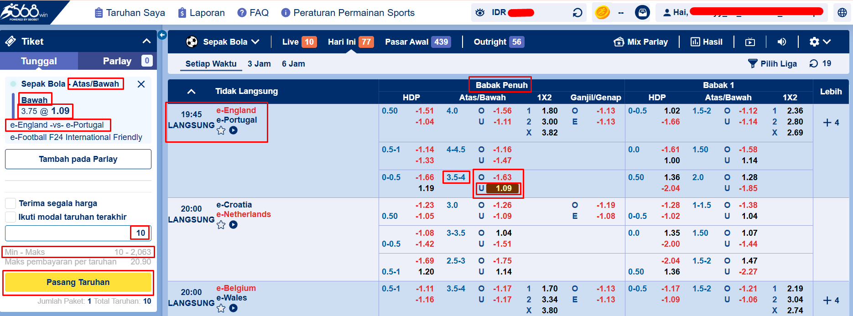853x316 pixels.
Task: Expand +4 more markets for e-Belgium
Action: tap(831, 300)
